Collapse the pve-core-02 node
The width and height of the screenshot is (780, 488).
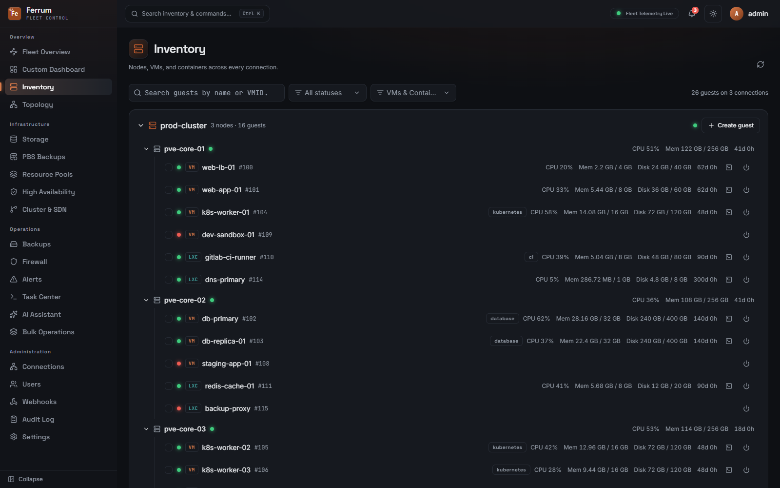[146, 300]
